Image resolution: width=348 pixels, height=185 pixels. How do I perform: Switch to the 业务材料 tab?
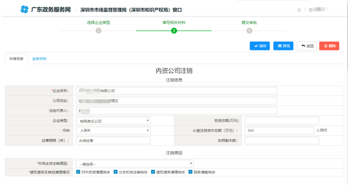coord(39,59)
